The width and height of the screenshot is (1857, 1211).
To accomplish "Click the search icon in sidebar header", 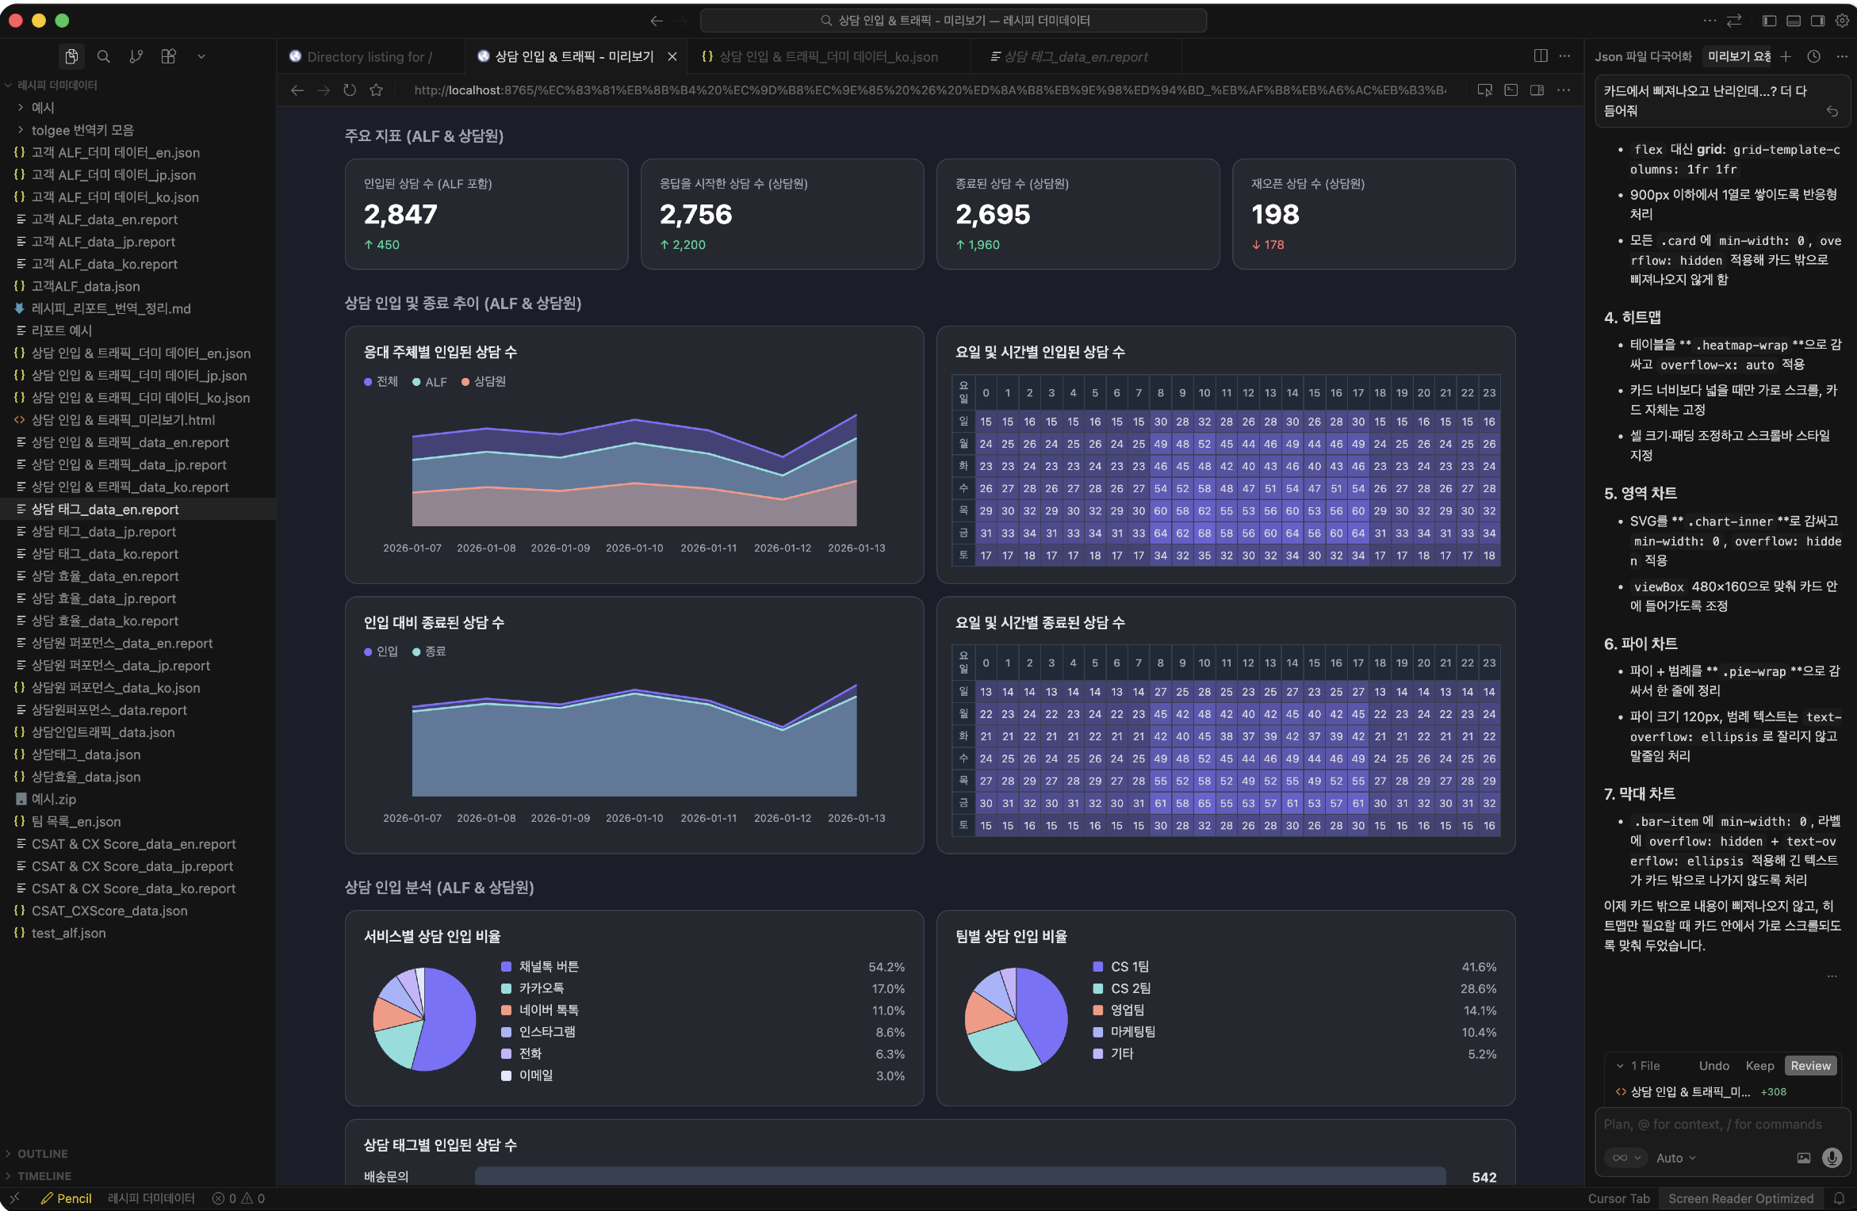I will 104,56.
